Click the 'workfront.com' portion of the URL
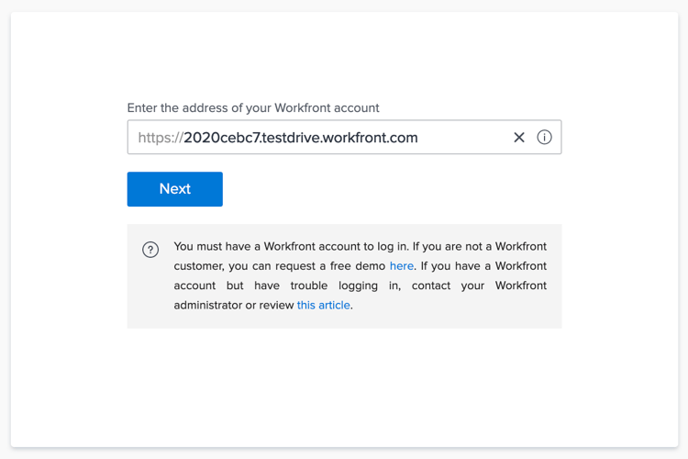This screenshot has height=459, width=688. [370, 138]
